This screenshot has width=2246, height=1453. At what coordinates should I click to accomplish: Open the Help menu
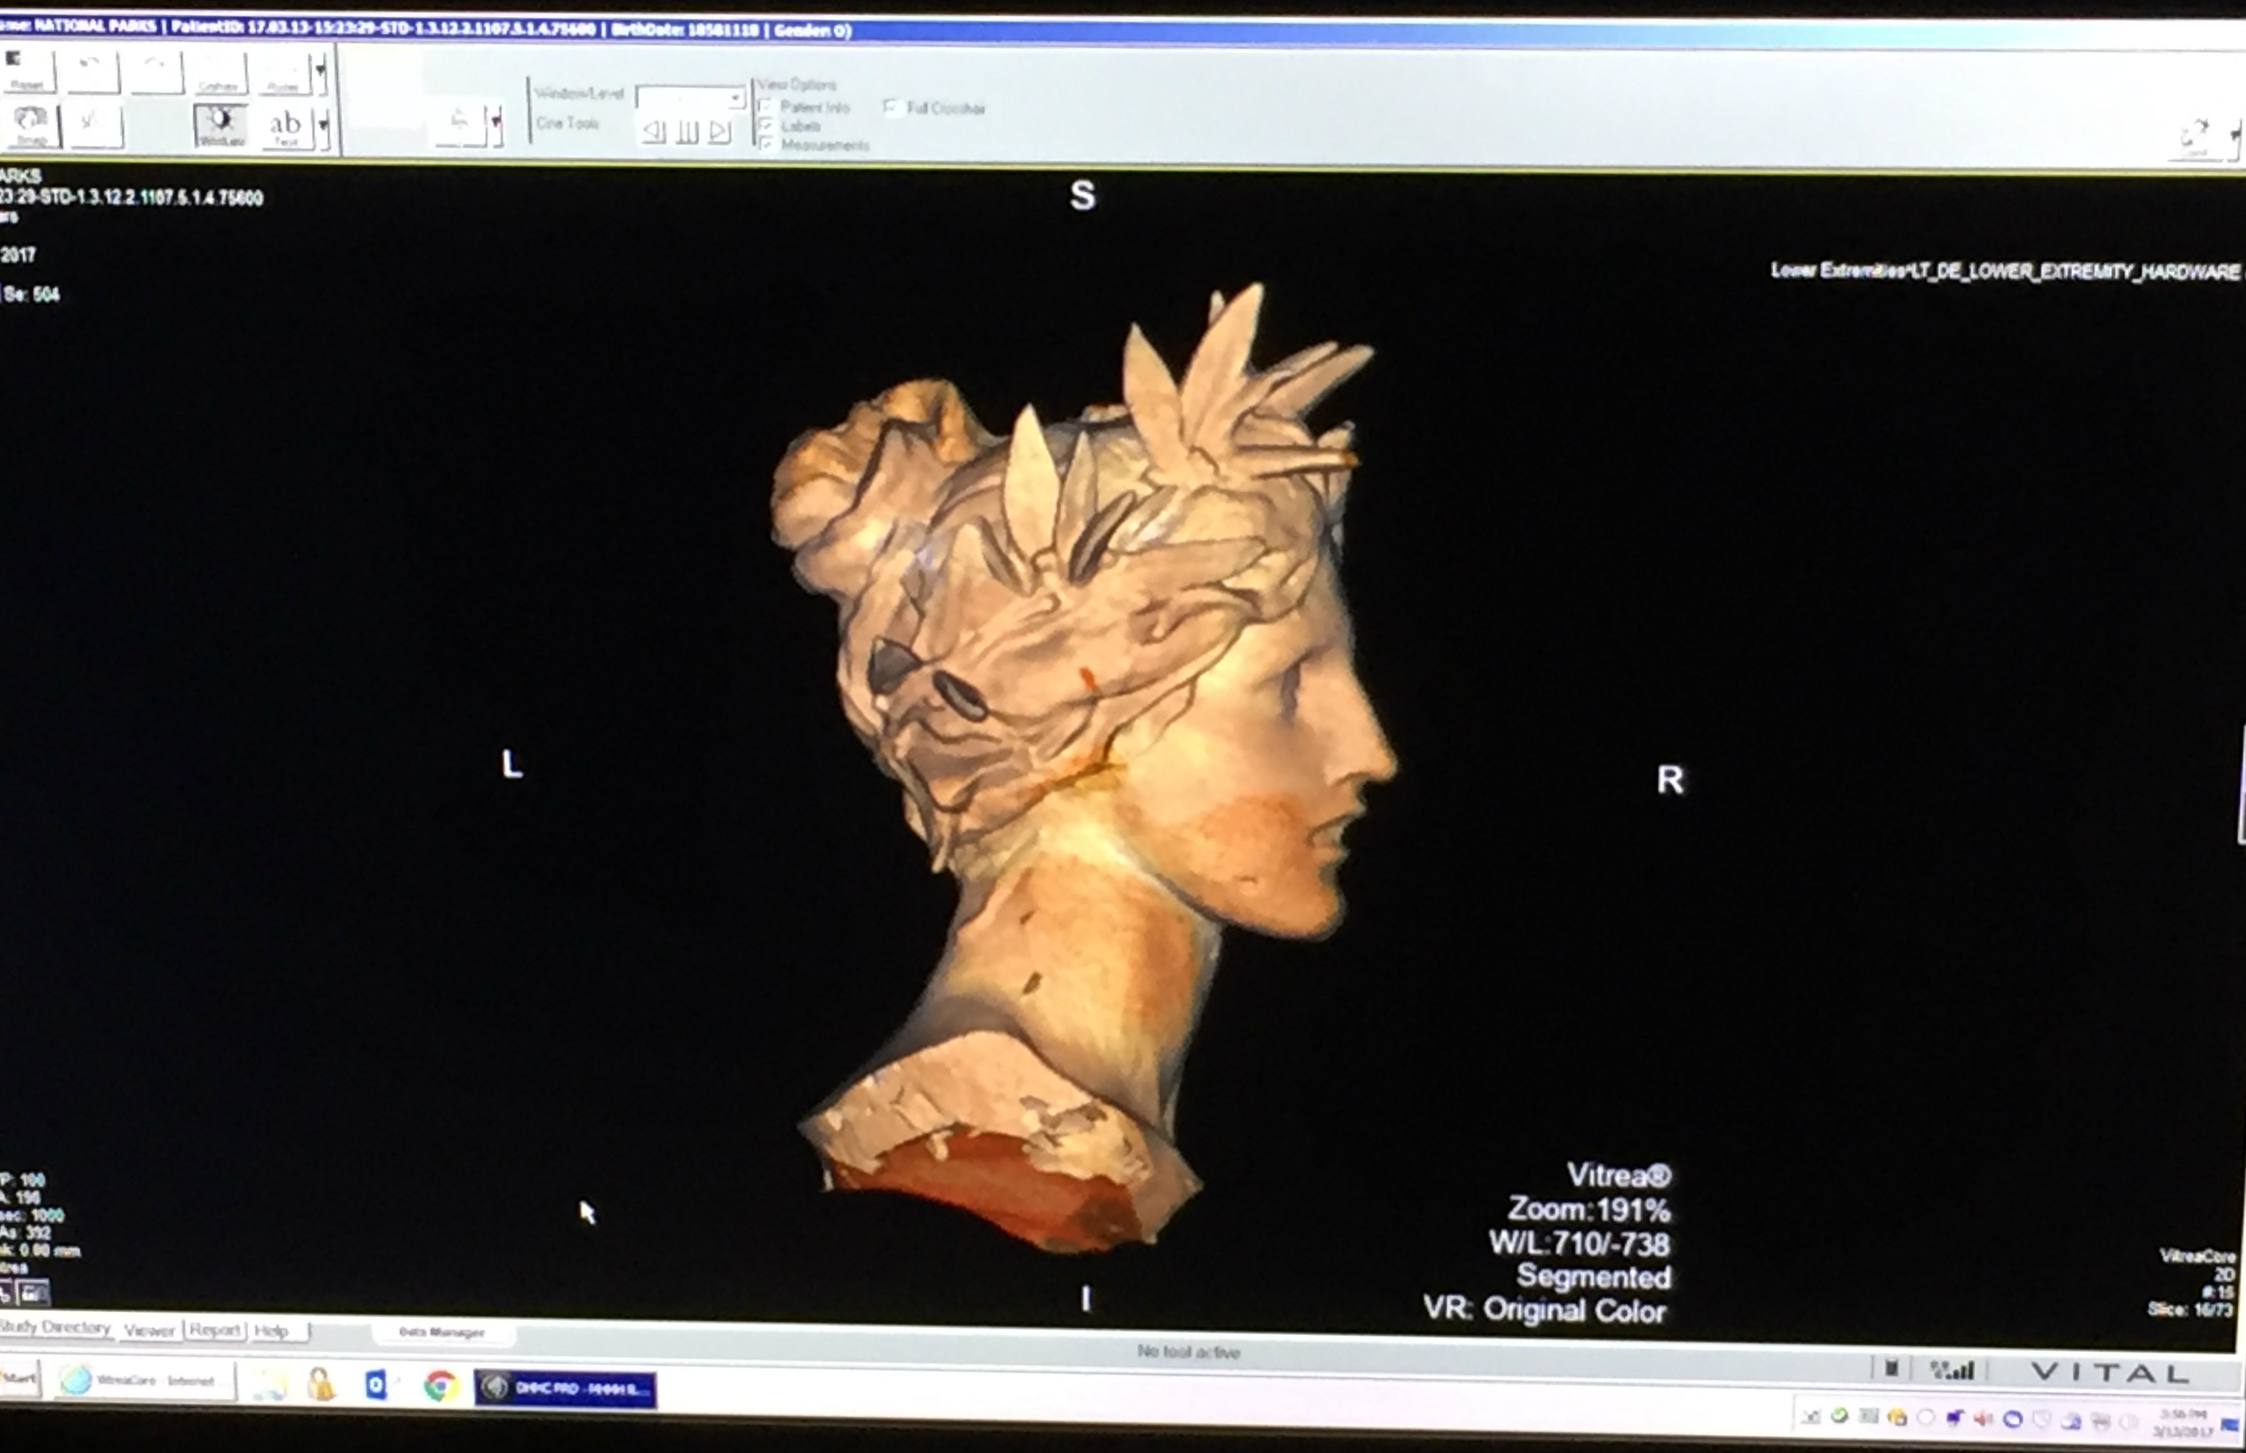tap(271, 1329)
